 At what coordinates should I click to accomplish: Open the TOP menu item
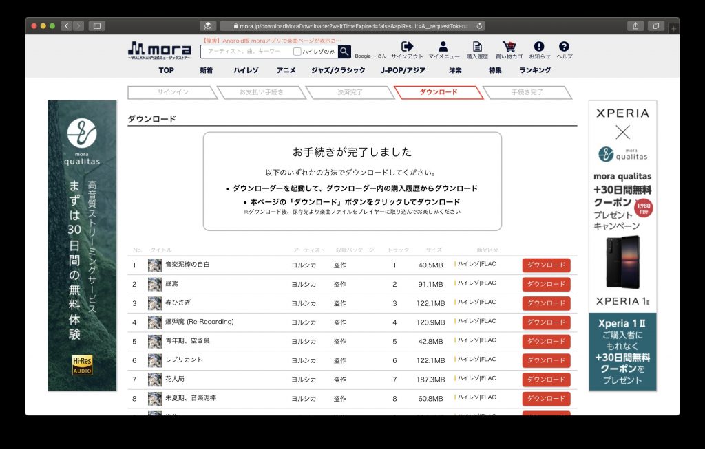[x=166, y=70]
